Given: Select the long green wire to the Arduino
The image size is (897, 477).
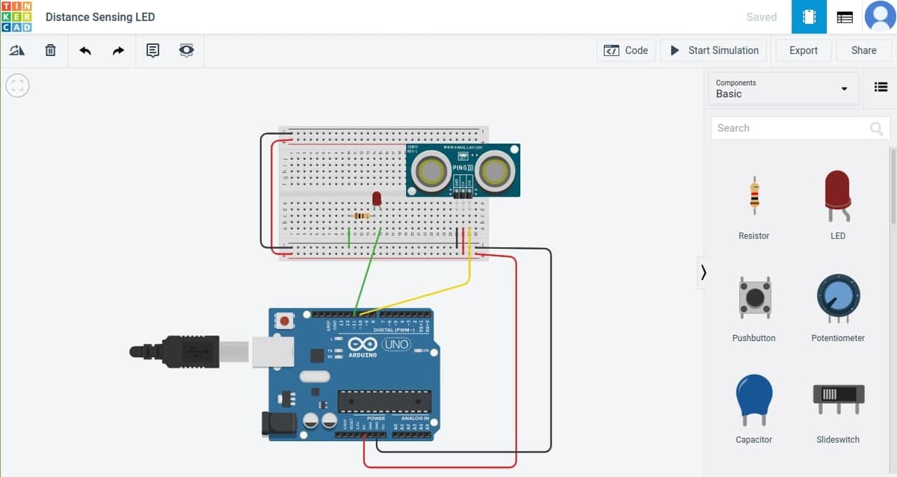Looking at the screenshot, I should coord(368,272).
